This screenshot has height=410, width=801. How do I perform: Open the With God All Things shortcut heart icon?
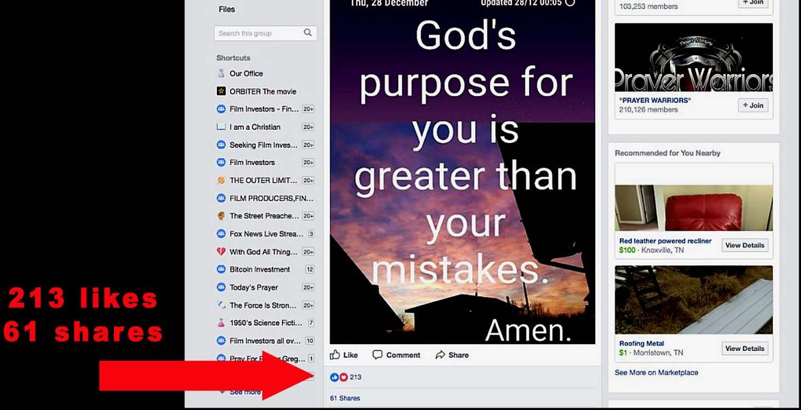pyautogui.click(x=221, y=251)
